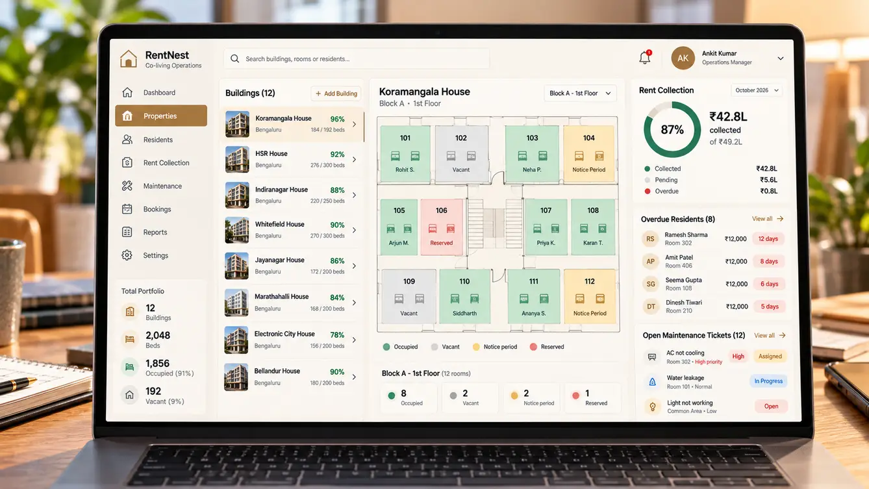Click the search buildings input field
Image resolution: width=869 pixels, height=489 pixels.
(x=357, y=58)
